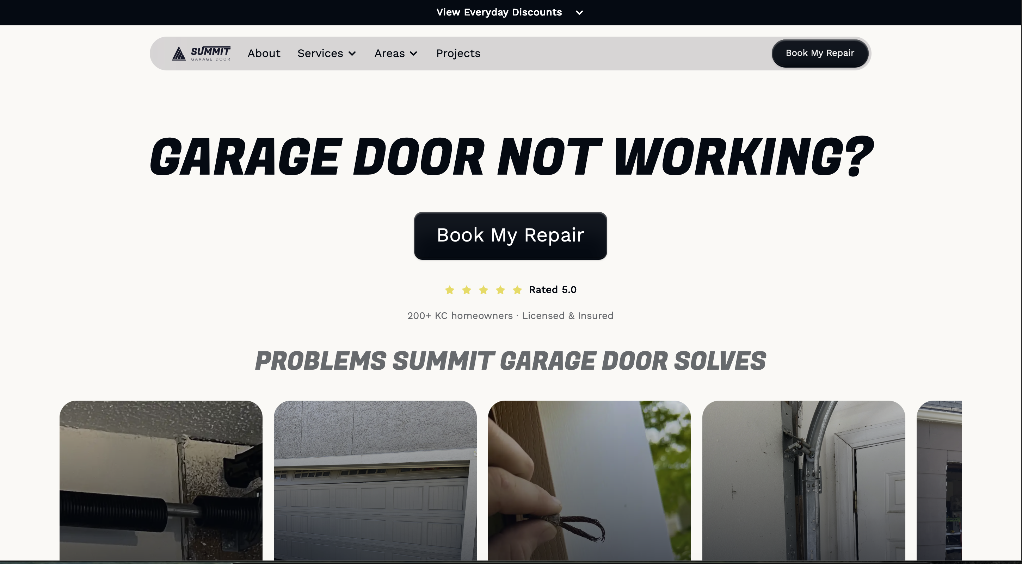Click the fifth rating star
The width and height of the screenshot is (1022, 564).
tap(517, 290)
